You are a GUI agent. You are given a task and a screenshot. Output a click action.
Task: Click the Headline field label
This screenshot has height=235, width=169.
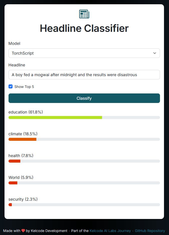click(17, 65)
